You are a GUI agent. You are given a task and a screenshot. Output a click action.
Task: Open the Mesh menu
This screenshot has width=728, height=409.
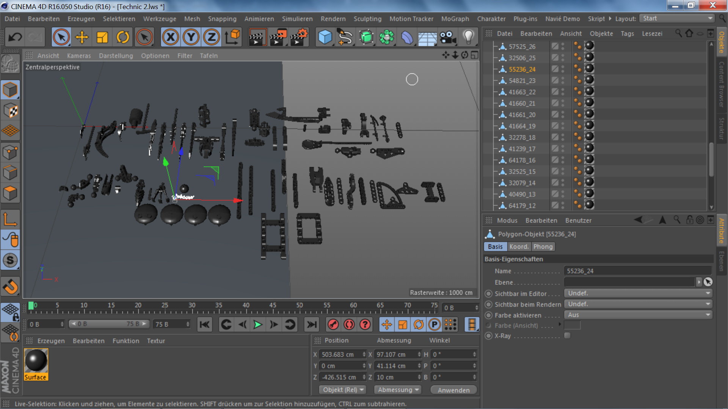pos(192,19)
